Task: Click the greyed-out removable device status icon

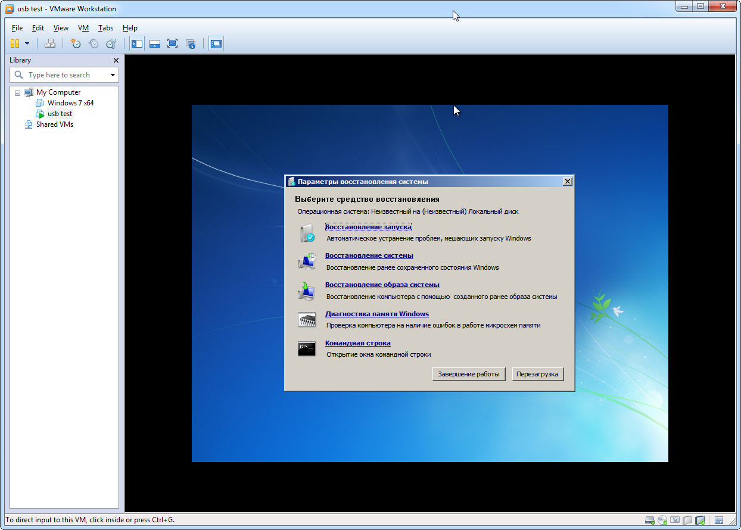Action: click(687, 520)
